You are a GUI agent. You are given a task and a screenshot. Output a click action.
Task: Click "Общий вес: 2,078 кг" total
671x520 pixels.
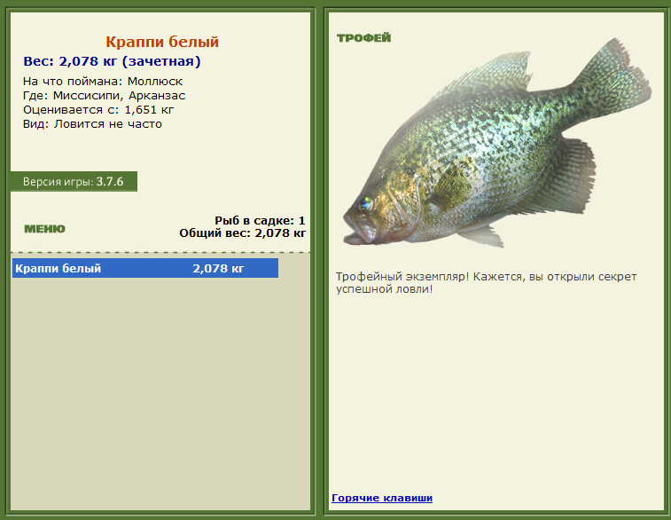coord(242,233)
